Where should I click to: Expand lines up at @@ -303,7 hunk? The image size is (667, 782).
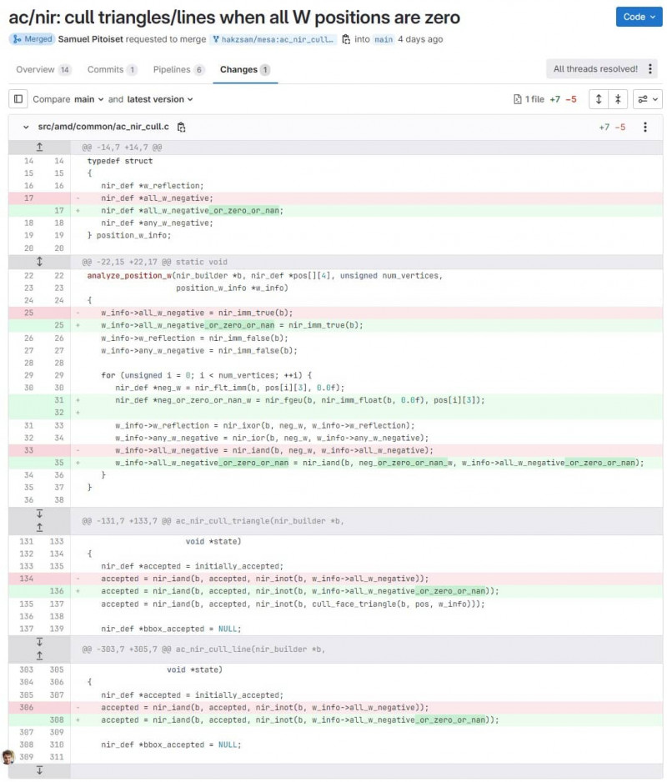[x=39, y=656]
